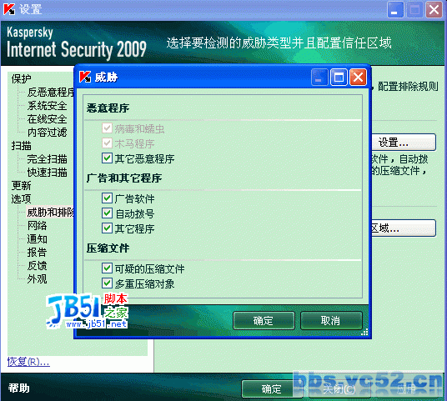This screenshot has height=401, width=447.
Task: Open 外观 settings page
Action: click(37, 279)
